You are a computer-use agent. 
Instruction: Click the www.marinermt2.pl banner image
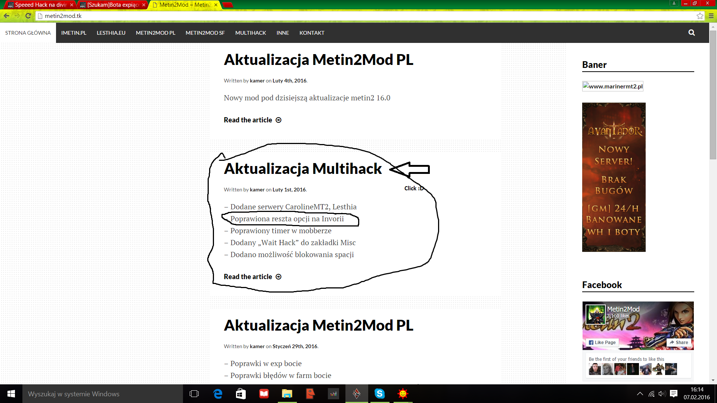[613, 86]
